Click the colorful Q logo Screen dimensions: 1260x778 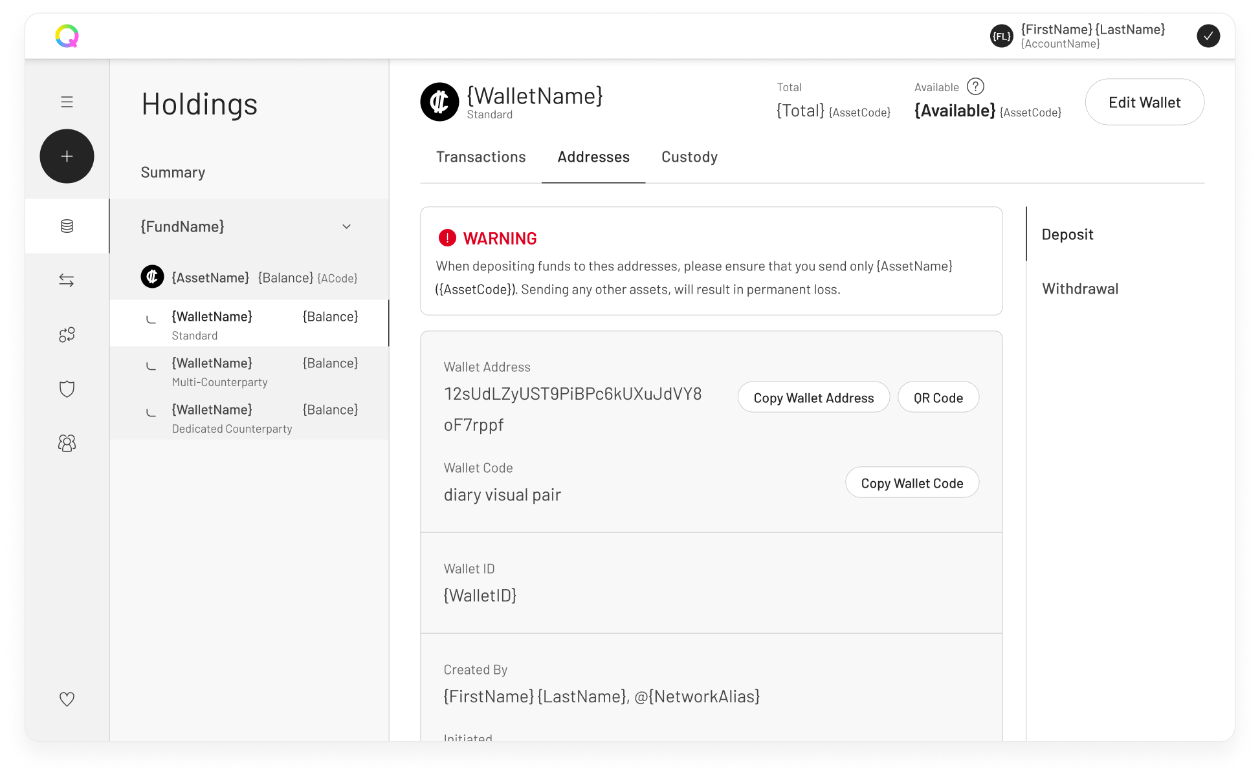click(67, 36)
